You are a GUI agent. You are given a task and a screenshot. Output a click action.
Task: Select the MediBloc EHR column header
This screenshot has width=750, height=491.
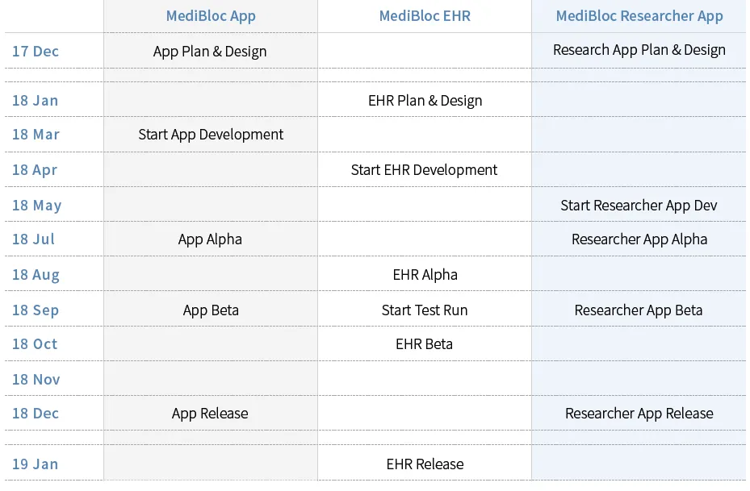click(425, 16)
